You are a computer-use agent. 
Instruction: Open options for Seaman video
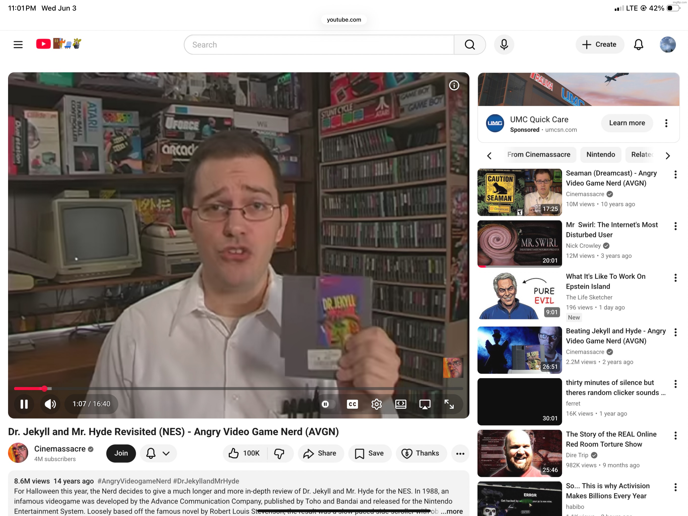point(675,175)
